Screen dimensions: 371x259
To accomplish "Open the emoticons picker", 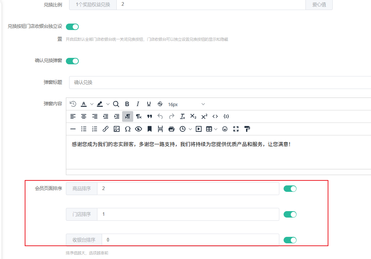I will 225,129.
